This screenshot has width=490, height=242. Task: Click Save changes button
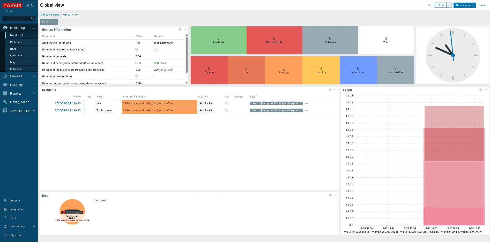coord(464,5)
